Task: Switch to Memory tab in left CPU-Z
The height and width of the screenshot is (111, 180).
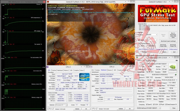Action: [66, 70]
